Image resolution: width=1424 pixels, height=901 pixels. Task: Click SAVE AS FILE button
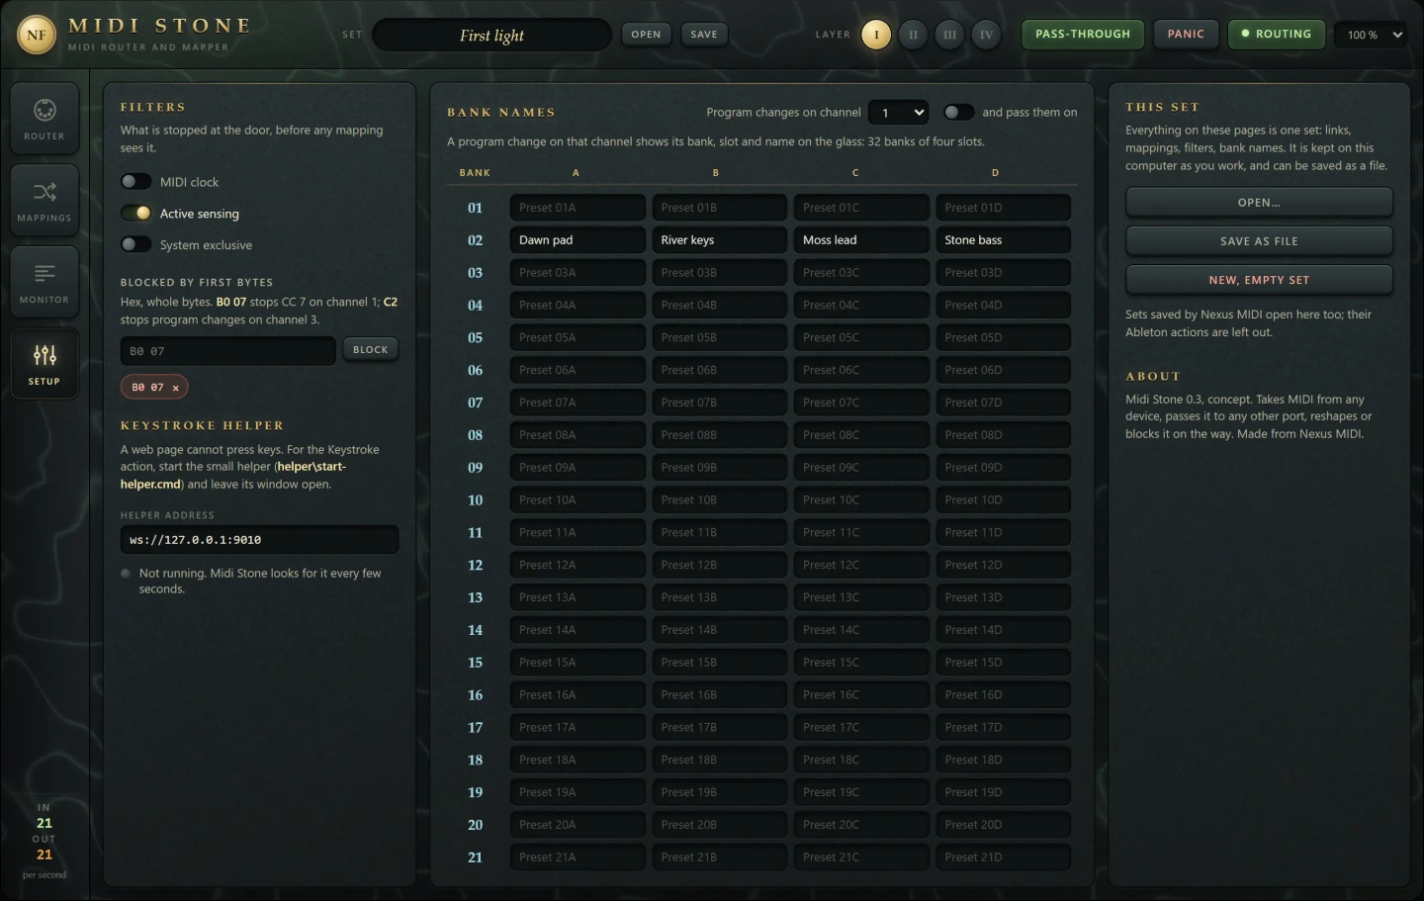point(1259,241)
